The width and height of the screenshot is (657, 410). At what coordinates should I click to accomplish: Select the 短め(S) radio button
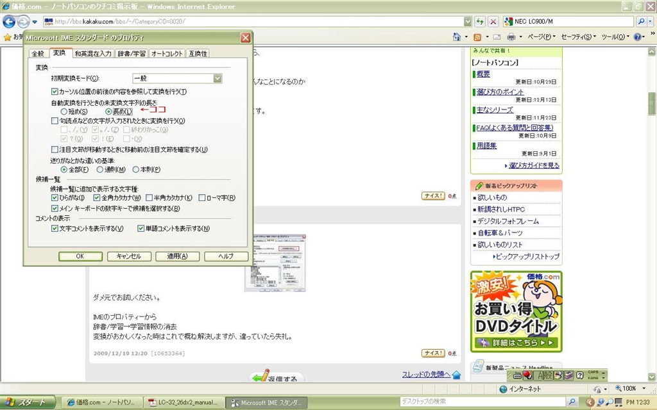pyautogui.click(x=64, y=111)
